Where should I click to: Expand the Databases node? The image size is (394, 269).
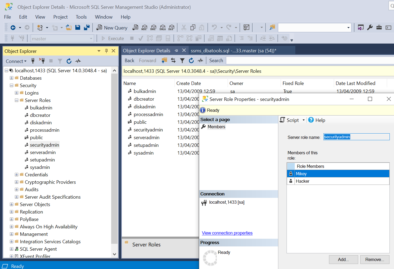click(11, 78)
